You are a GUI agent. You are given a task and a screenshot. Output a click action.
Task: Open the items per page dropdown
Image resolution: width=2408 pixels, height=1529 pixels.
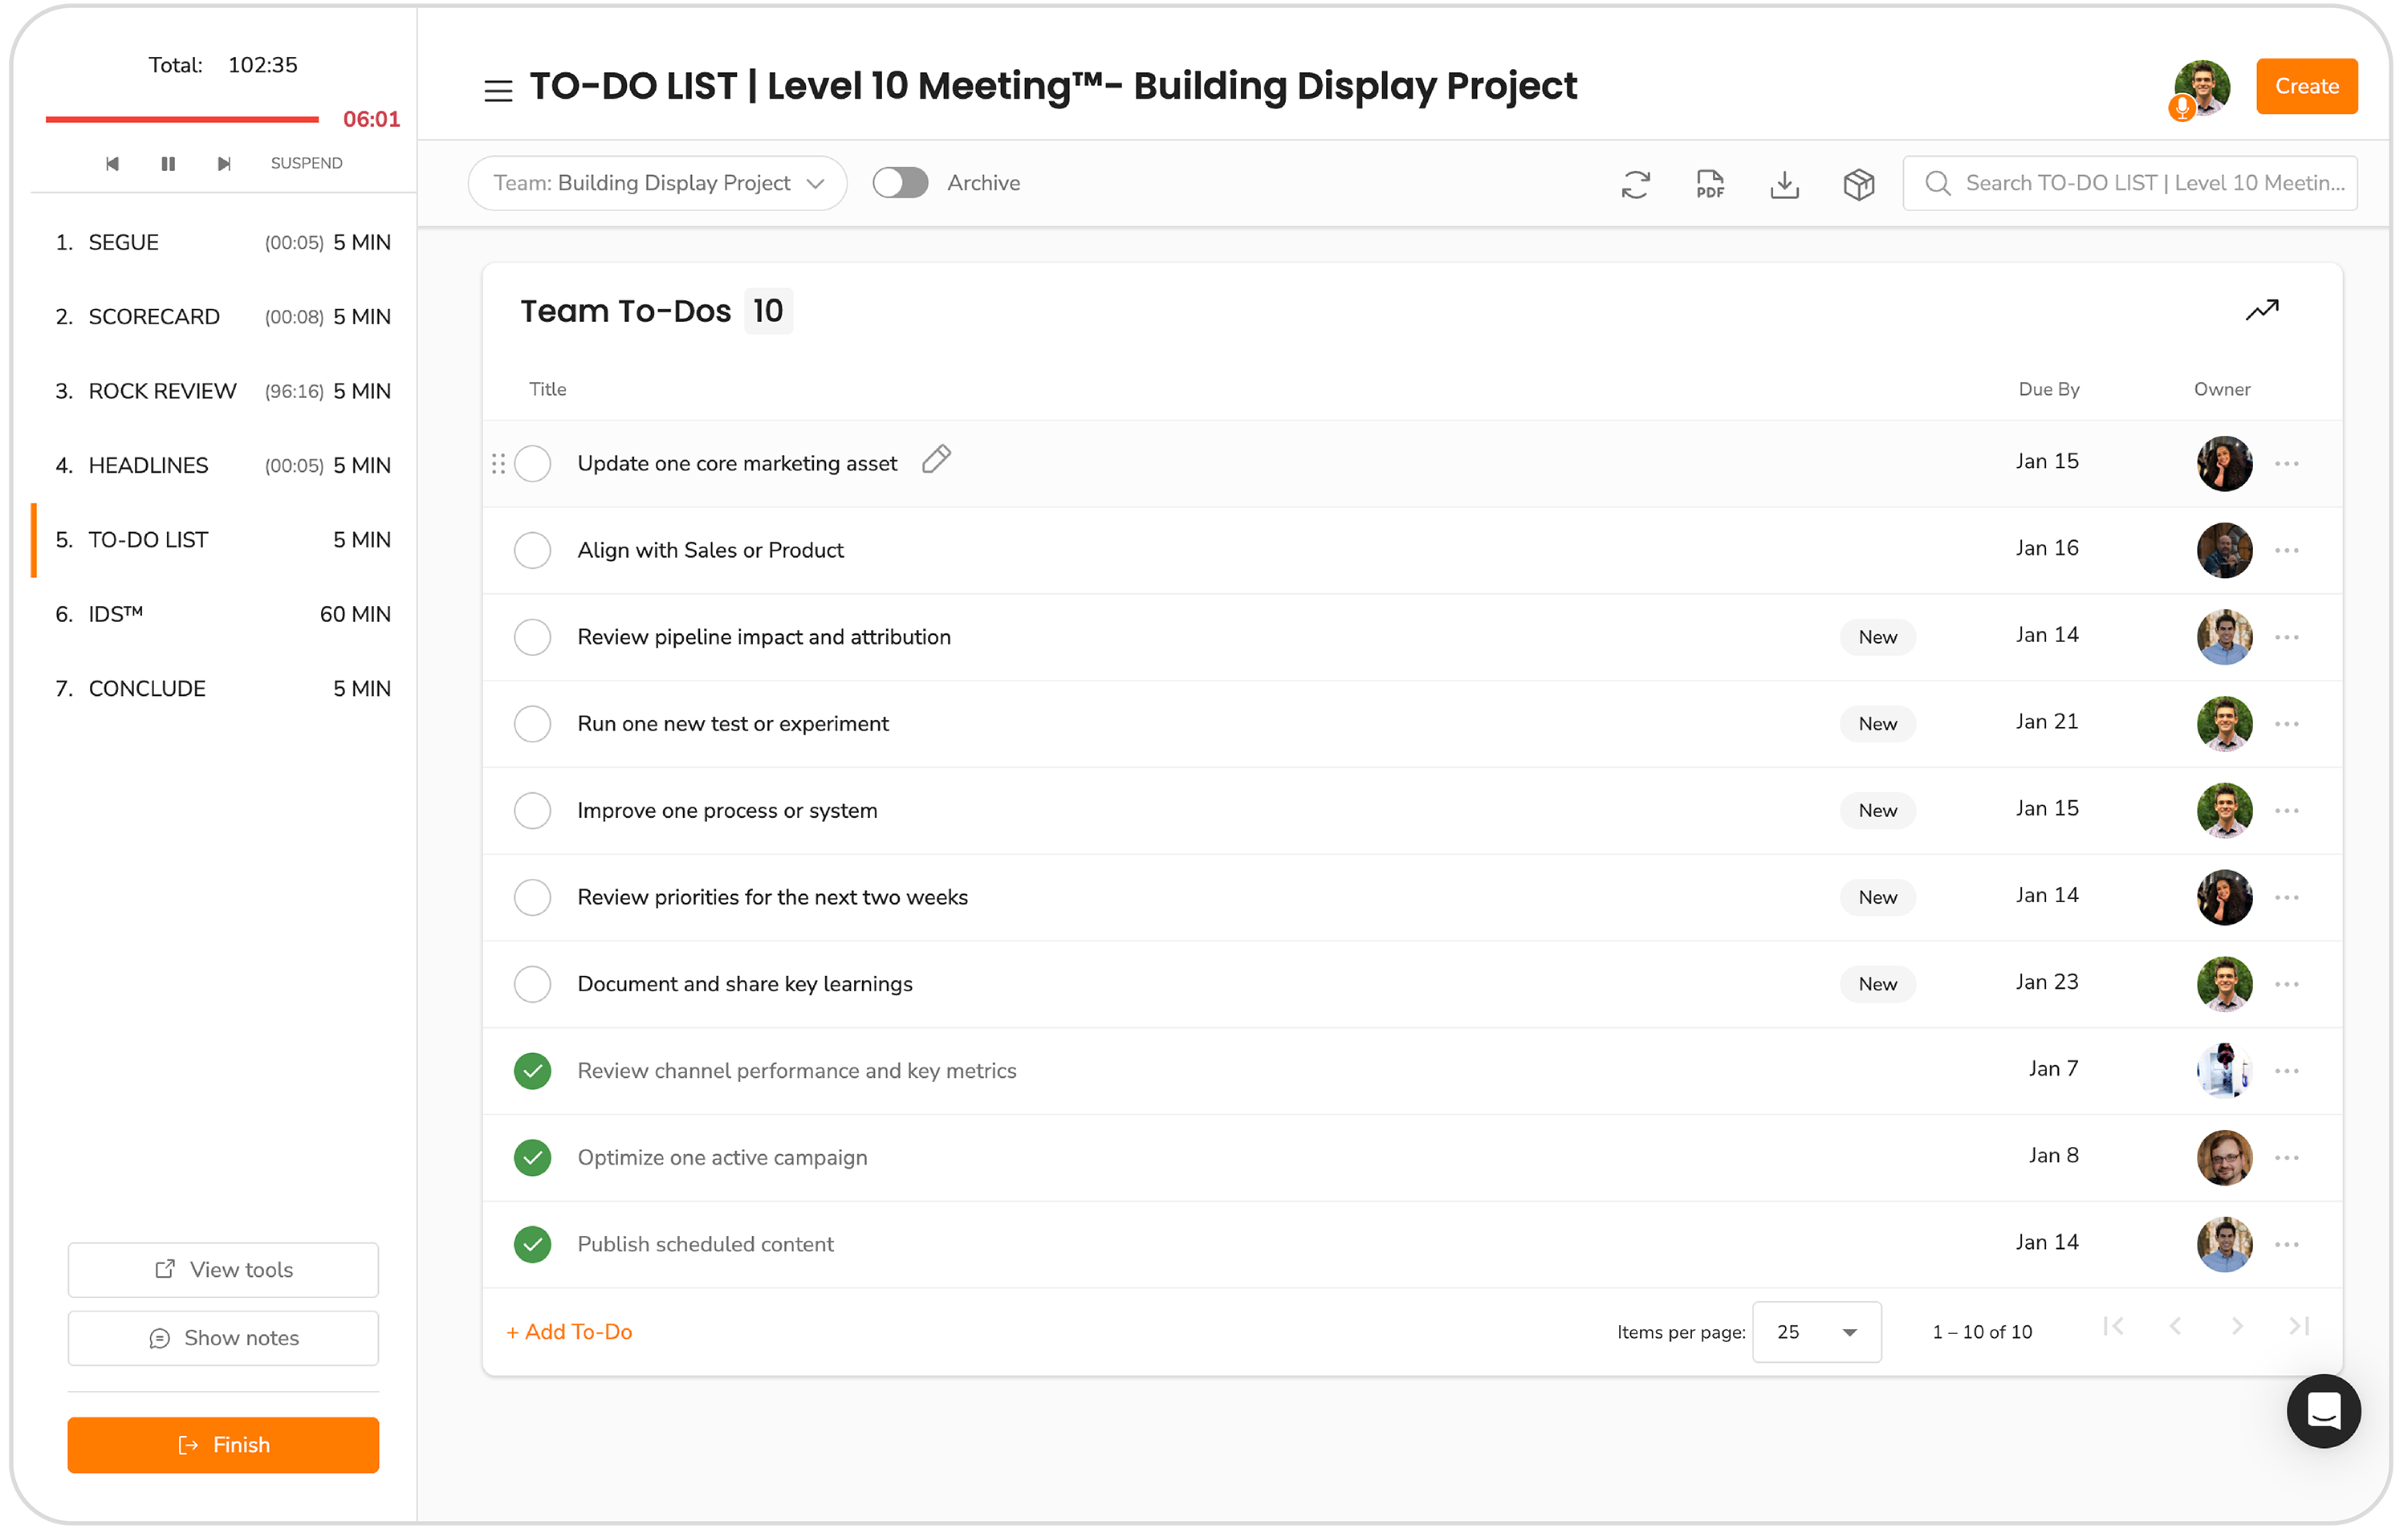tap(1816, 1331)
